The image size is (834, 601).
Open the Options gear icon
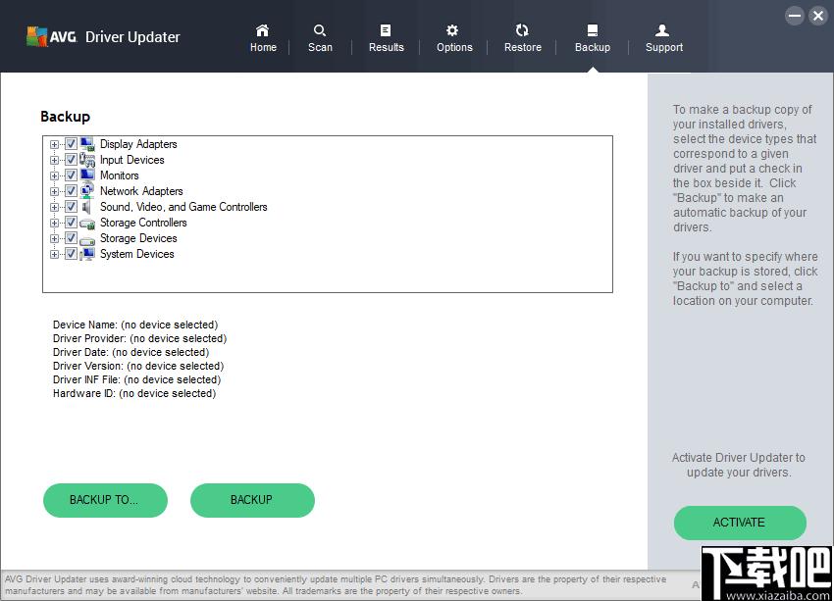coord(452,30)
